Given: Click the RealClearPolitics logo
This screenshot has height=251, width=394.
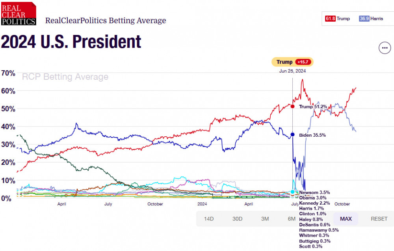Looking at the screenshot, I should (x=19, y=14).
